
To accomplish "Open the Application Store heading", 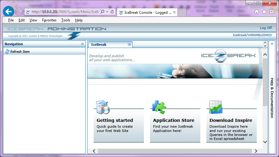I will pos(174,120).
